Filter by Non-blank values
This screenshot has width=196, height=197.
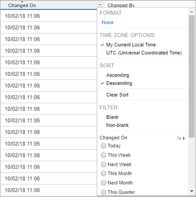pyautogui.click(x=117, y=125)
